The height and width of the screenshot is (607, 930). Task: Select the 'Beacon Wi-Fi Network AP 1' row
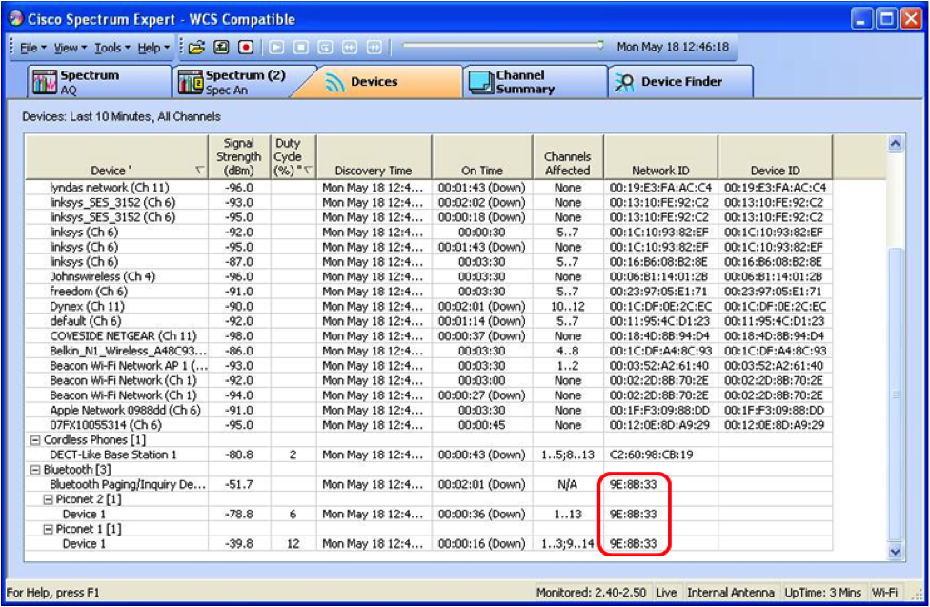(428, 366)
